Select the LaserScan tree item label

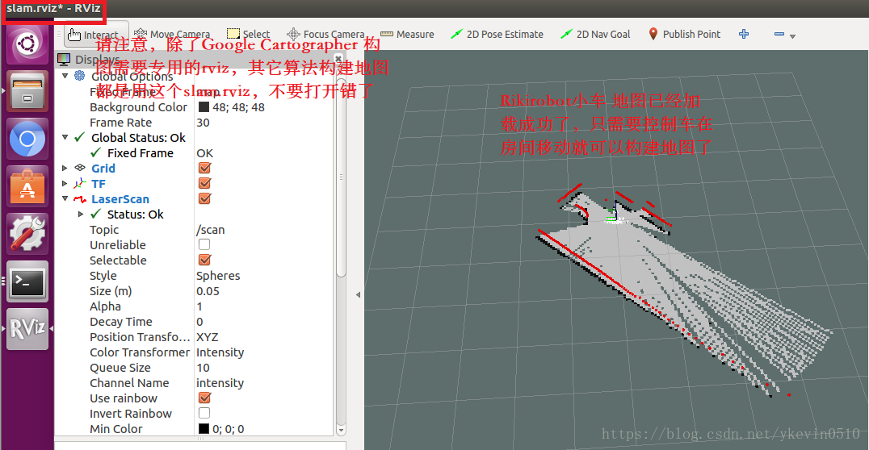pyautogui.click(x=120, y=198)
